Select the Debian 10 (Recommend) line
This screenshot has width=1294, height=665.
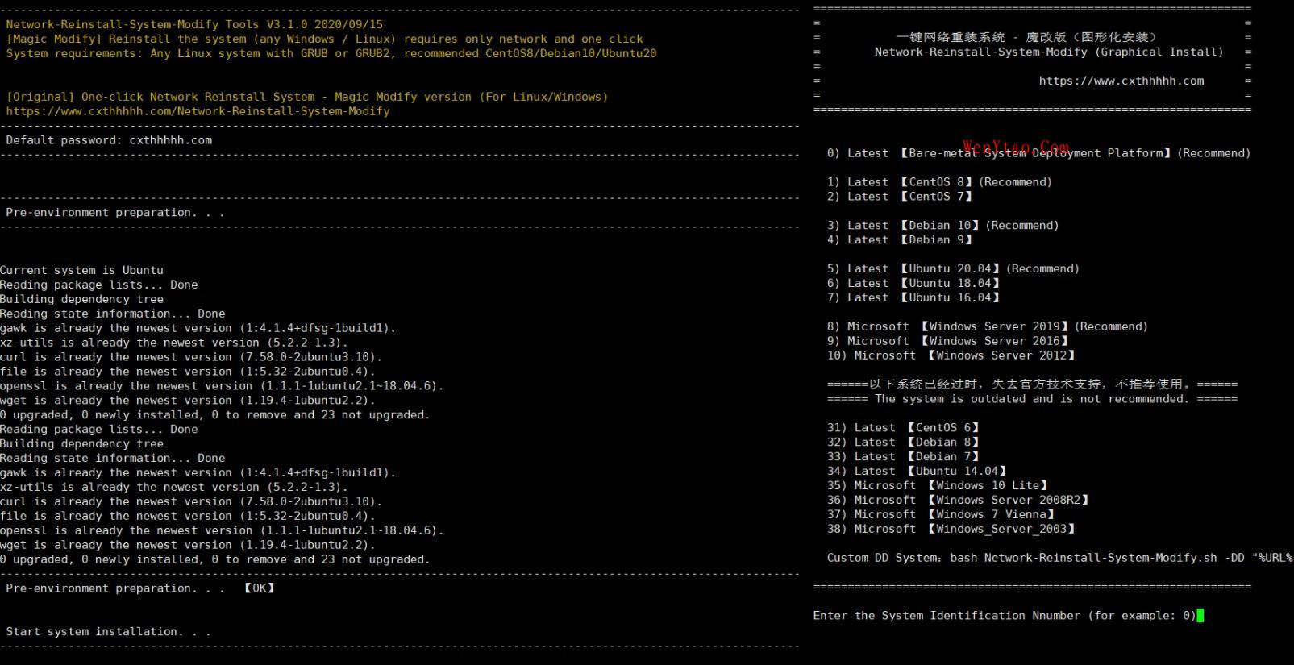click(x=942, y=226)
